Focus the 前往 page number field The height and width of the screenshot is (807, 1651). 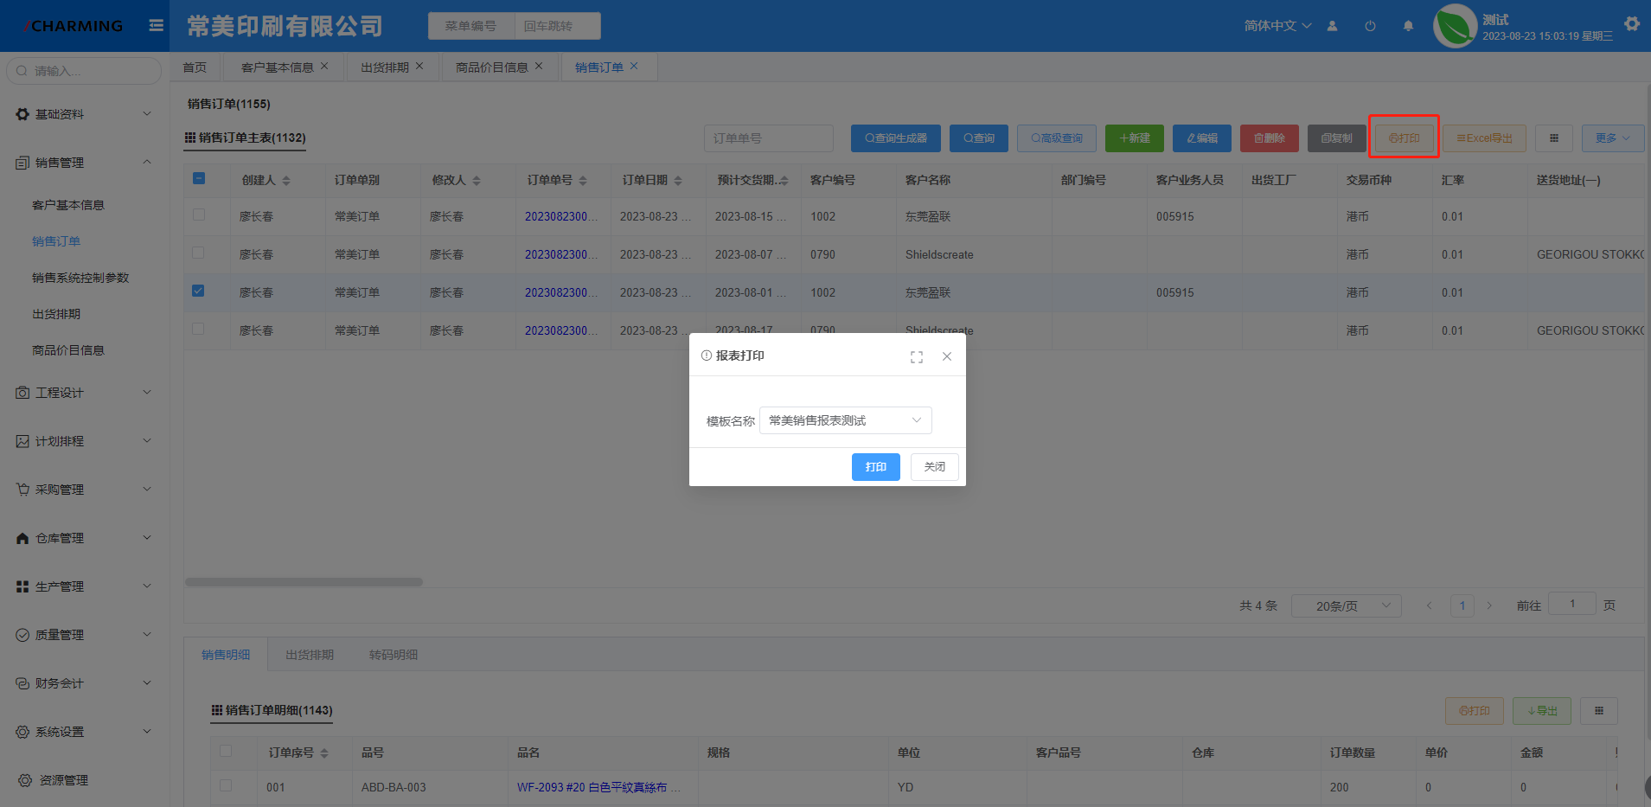[x=1572, y=604]
